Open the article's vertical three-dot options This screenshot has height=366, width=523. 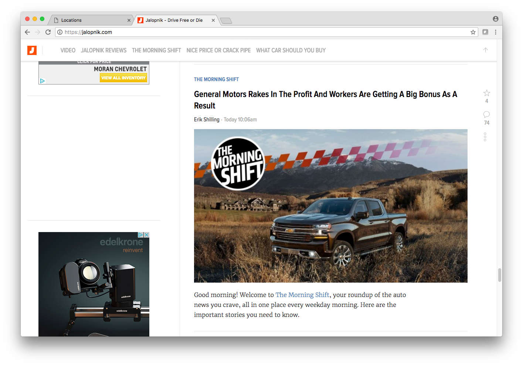point(485,137)
